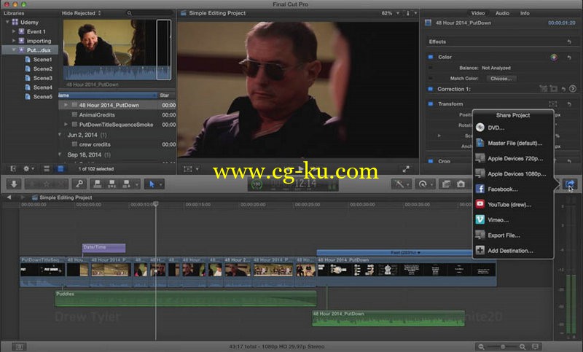583x352 pixels.
Task: Expand the PutDownTitleSequenceSmoke clip row
Action: (66, 124)
